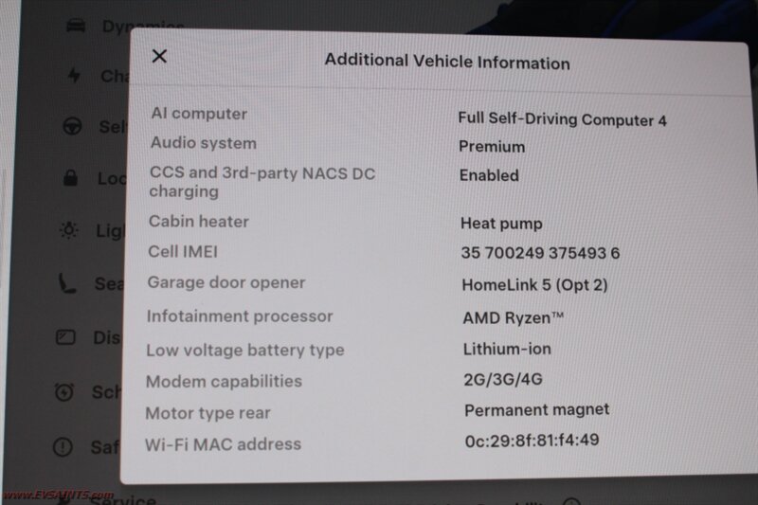The width and height of the screenshot is (758, 505).
Task: Open Lights using the sun-shaped icon
Action: coord(68,230)
